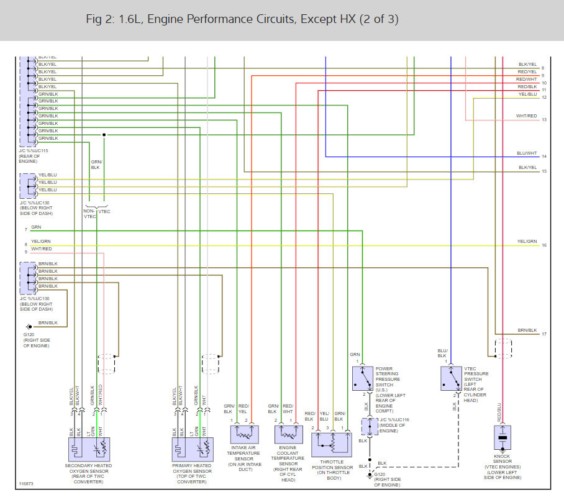Click the GRN/BLK label above the splice

coord(96,165)
